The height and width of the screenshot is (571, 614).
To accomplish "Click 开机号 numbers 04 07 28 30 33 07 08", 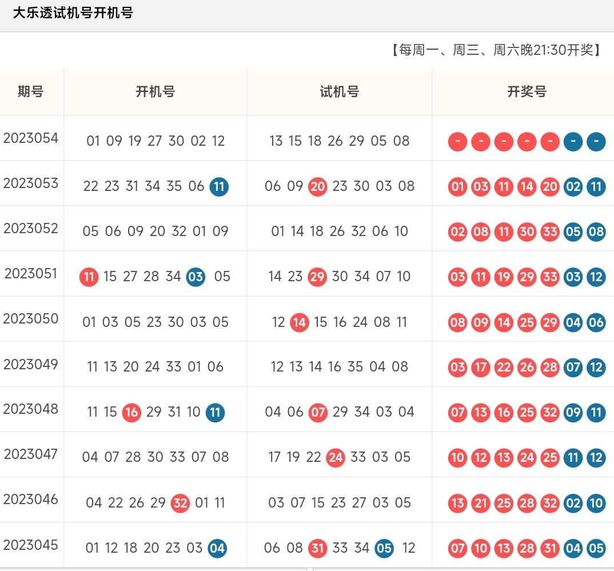I will (x=156, y=457).
